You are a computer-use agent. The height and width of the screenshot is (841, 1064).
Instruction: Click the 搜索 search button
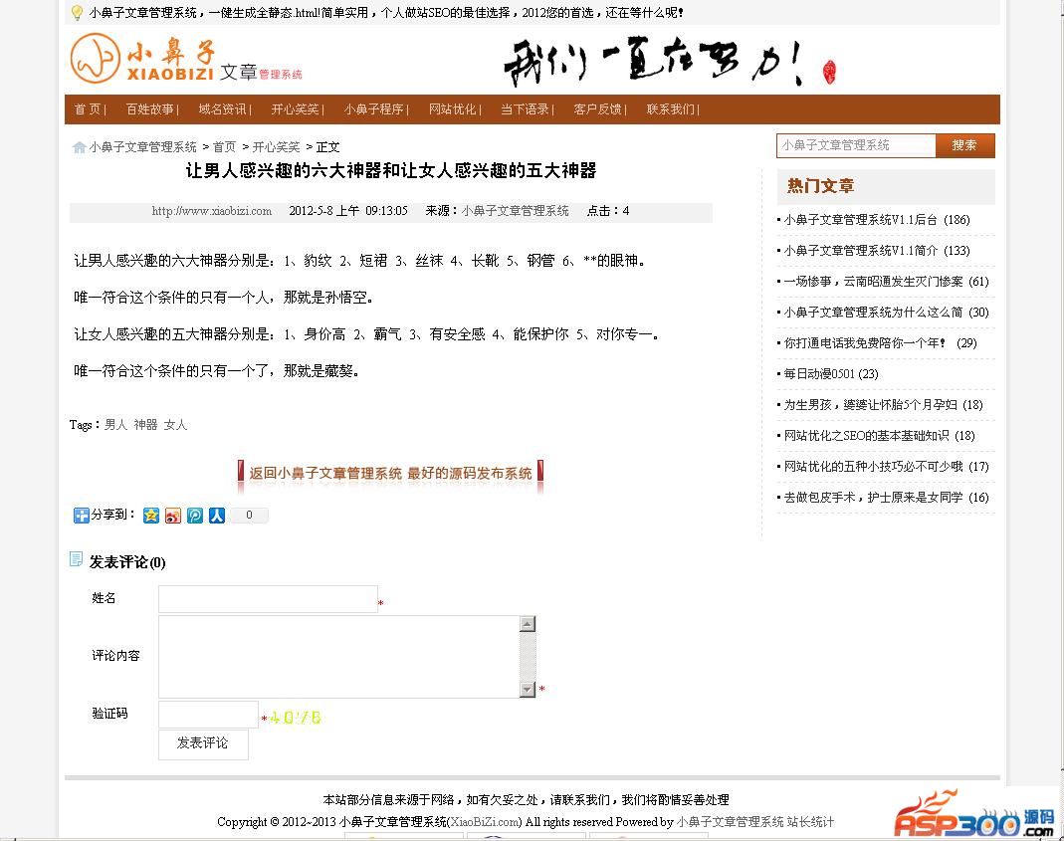click(964, 145)
